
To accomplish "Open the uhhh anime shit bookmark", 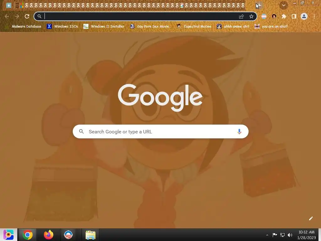I will tap(233, 26).
